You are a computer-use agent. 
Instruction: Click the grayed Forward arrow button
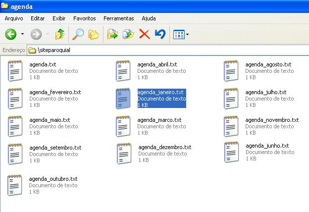pos(36,34)
